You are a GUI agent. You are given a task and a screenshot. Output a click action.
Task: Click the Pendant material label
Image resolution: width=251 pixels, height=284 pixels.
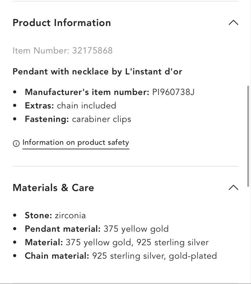click(x=63, y=229)
